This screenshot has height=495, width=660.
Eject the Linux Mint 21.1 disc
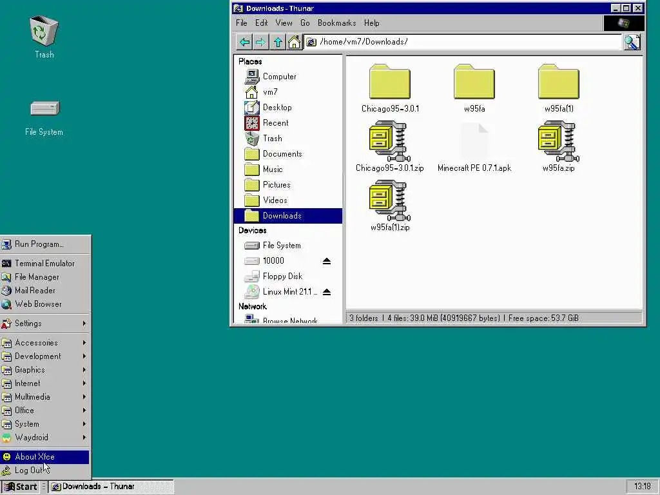coord(327,292)
